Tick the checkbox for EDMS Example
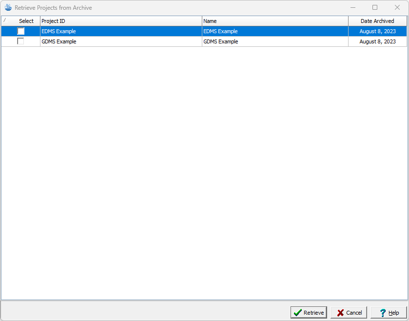This screenshot has height=321, width=409. point(21,31)
